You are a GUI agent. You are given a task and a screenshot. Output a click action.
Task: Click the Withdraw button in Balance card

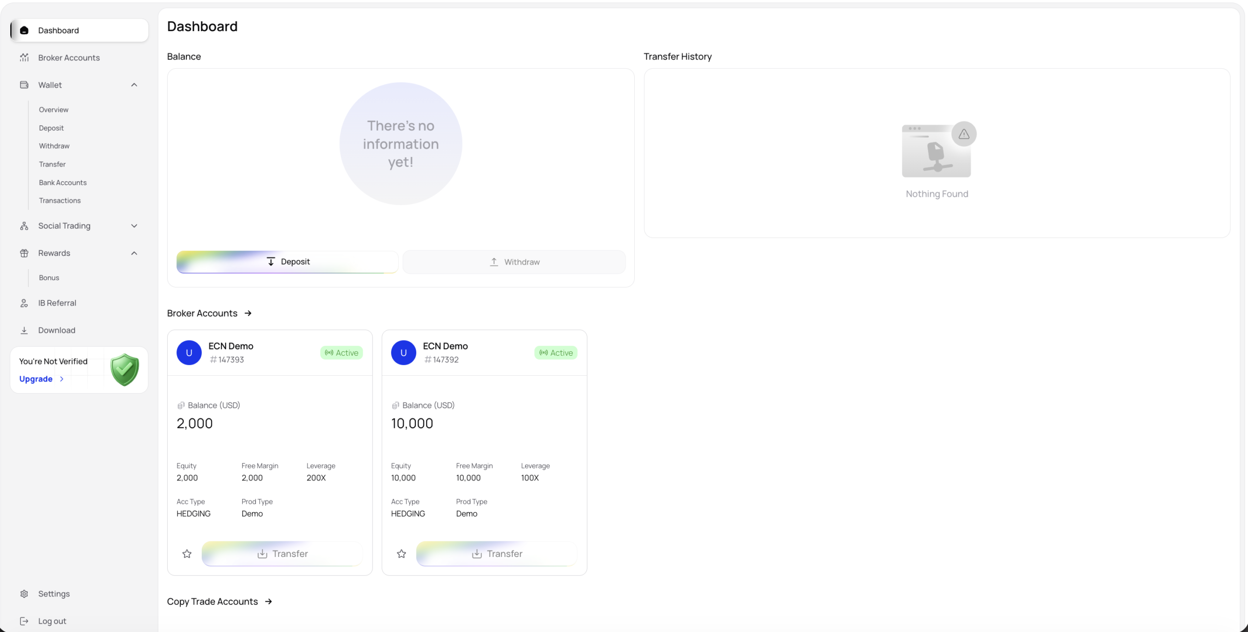coord(514,262)
